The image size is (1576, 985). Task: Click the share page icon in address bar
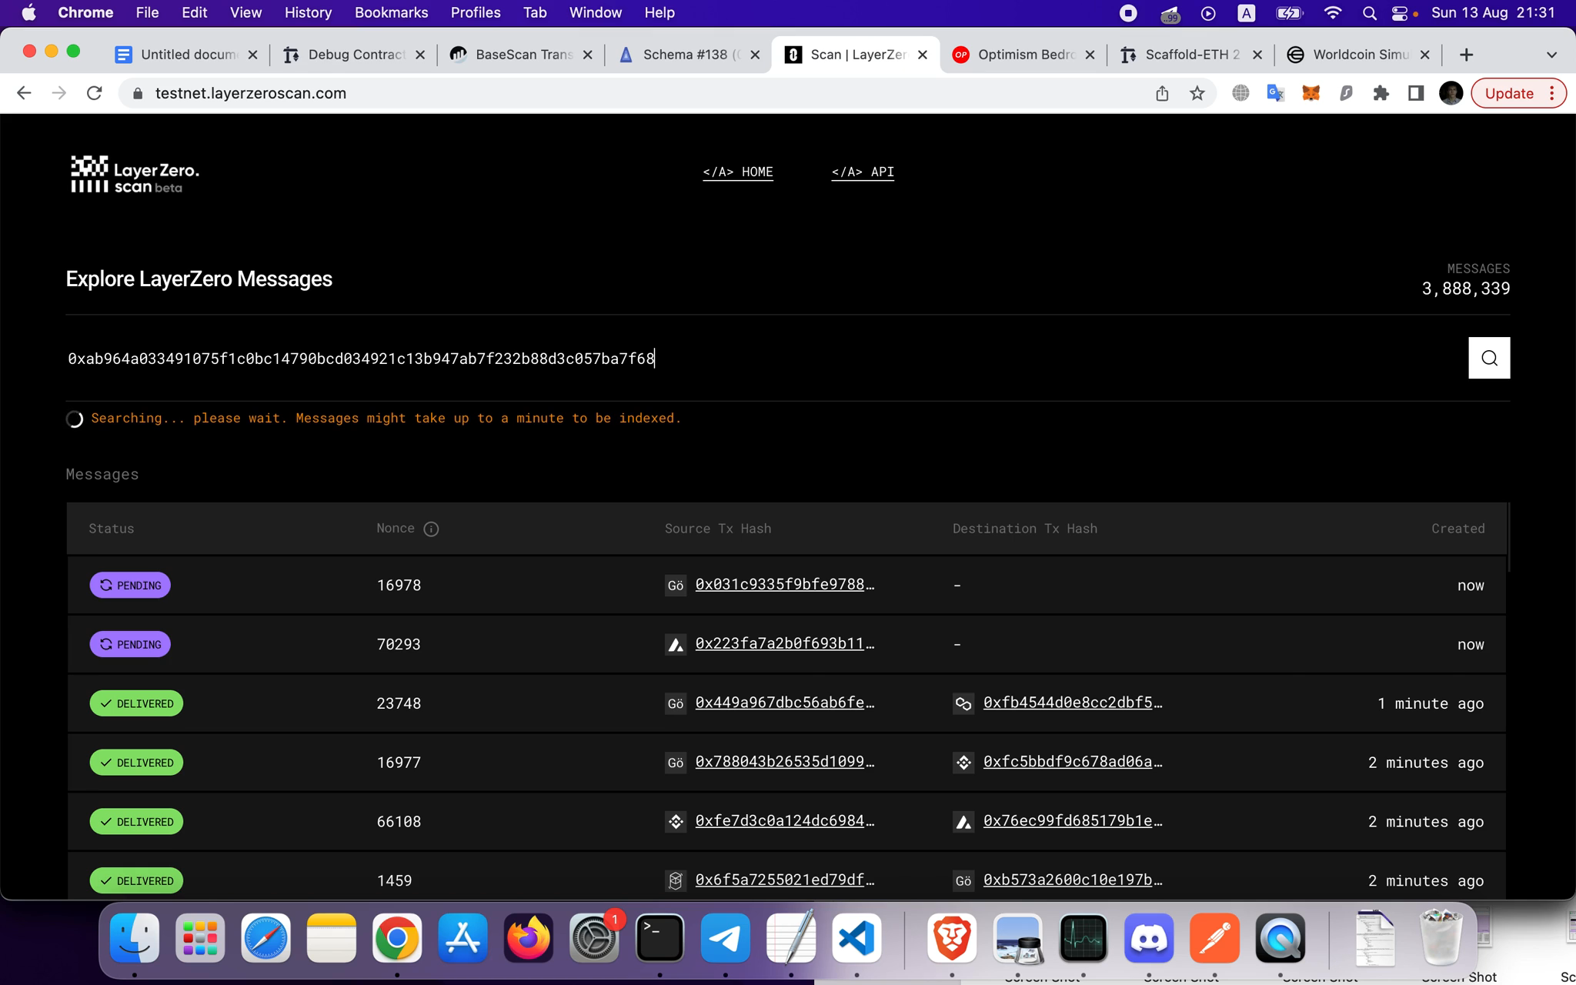coord(1162,93)
